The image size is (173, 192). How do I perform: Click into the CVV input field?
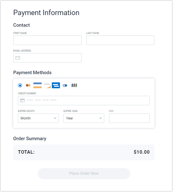(129, 118)
